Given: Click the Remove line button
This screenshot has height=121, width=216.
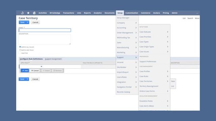Looking at the screenshot, I should pos(57,71).
